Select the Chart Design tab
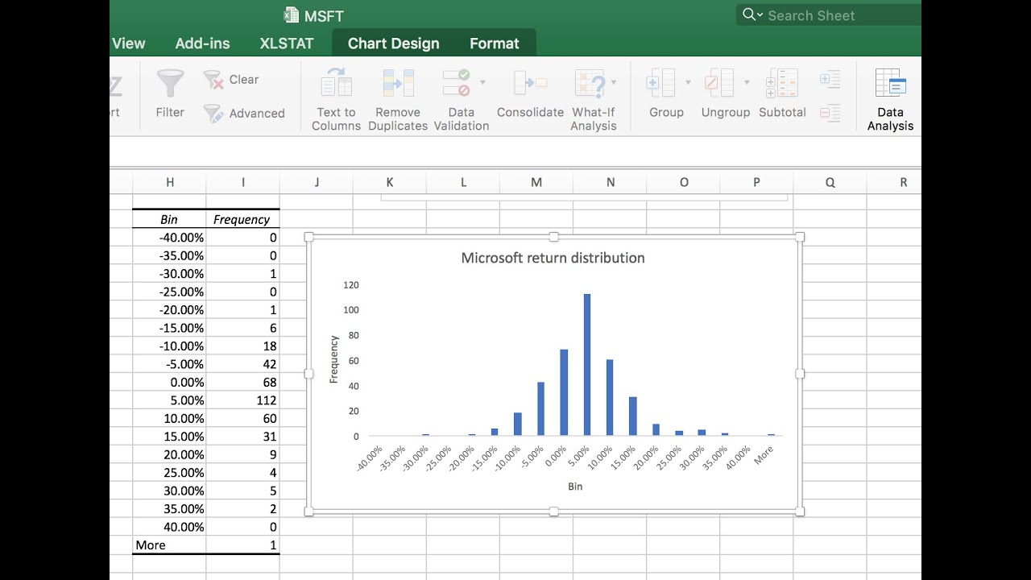 point(394,43)
